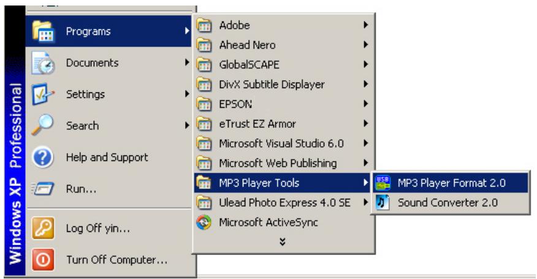Click the Adobe label in Programs list
Viewport: 537px width, 279px height.
click(x=235, y=25)
